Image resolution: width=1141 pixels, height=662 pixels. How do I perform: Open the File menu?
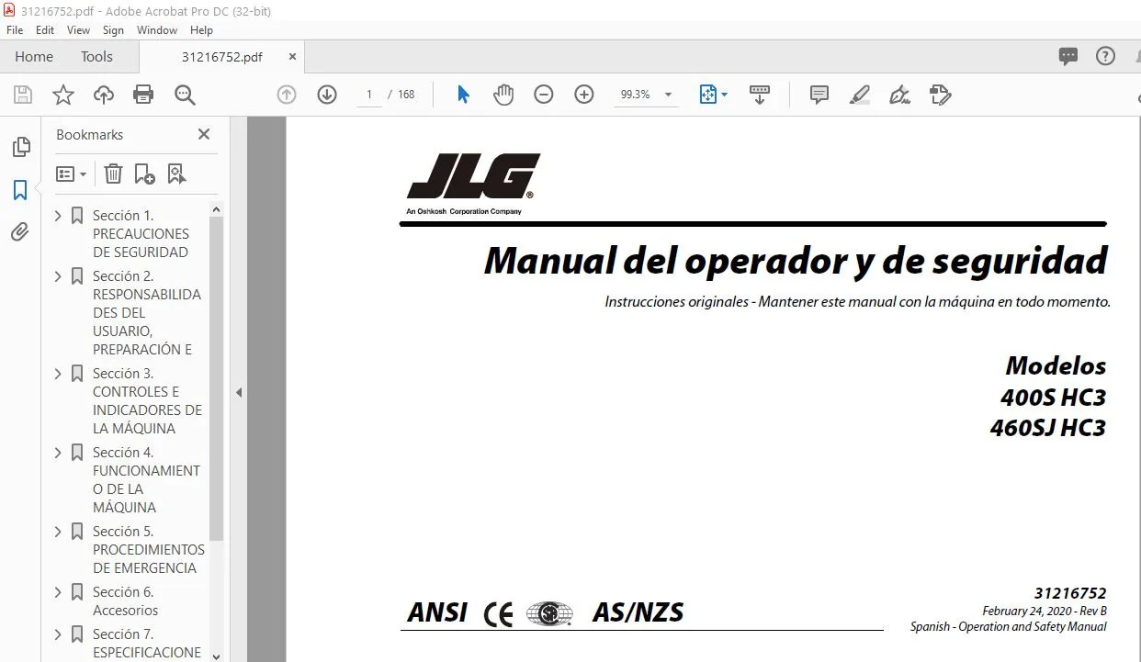[x=15, y=30]
